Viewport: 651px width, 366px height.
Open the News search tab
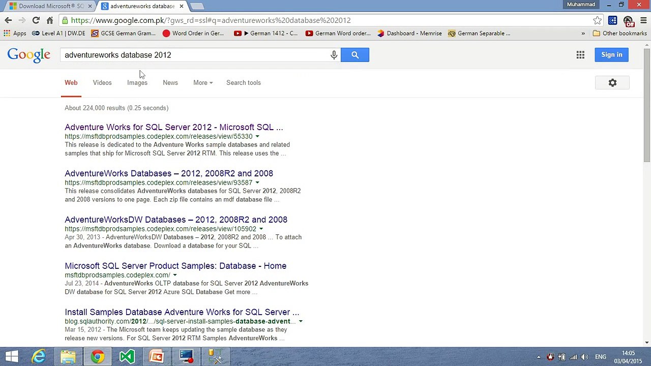coord(170,83)
